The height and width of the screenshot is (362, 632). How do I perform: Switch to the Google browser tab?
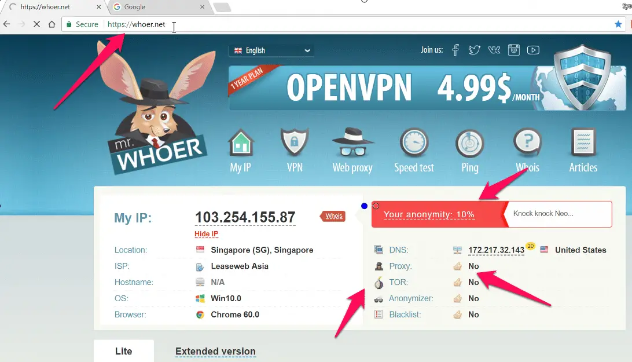click(159, 7)
